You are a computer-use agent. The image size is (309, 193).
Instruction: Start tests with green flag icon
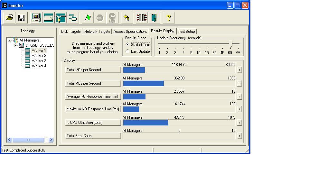[88, 18]
